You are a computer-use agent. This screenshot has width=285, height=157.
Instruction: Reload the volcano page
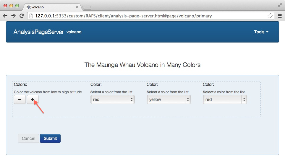pyautogui.click(x=22, y=16)
